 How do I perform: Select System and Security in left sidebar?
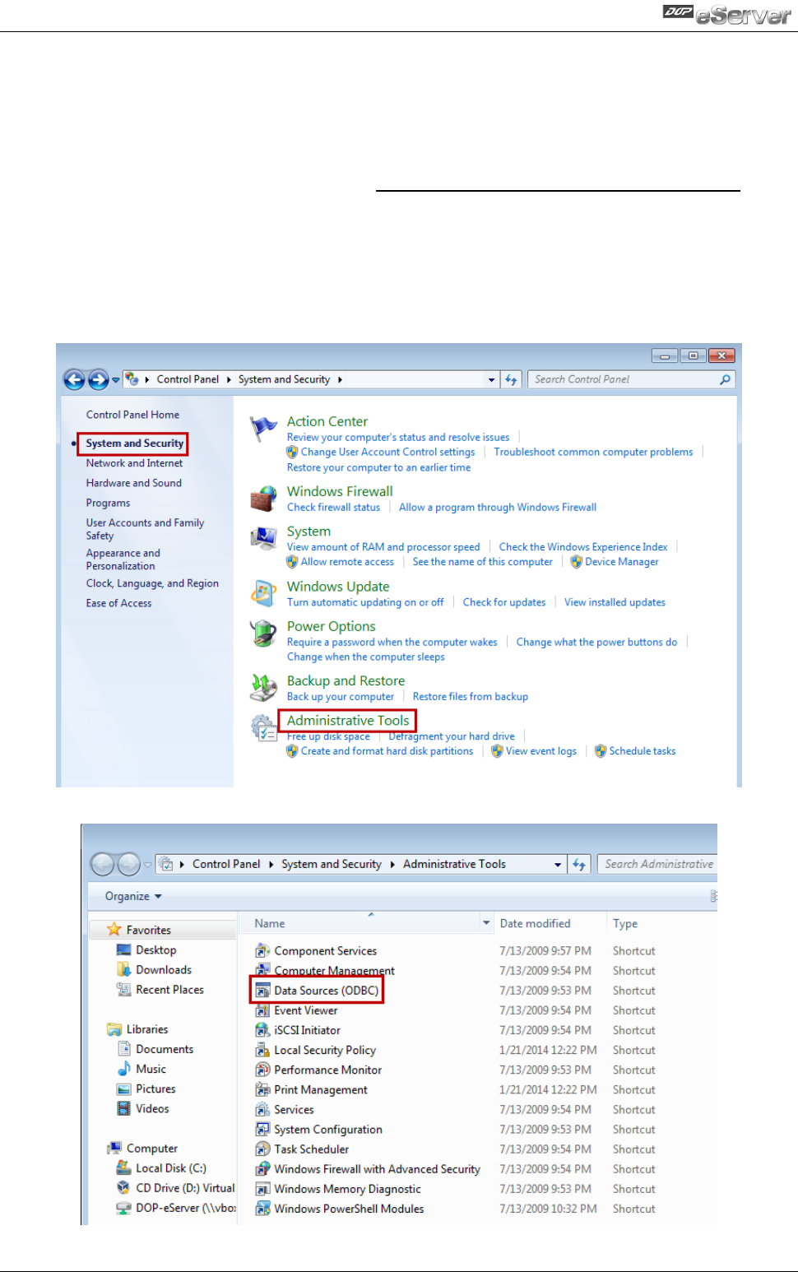point(134,443)
